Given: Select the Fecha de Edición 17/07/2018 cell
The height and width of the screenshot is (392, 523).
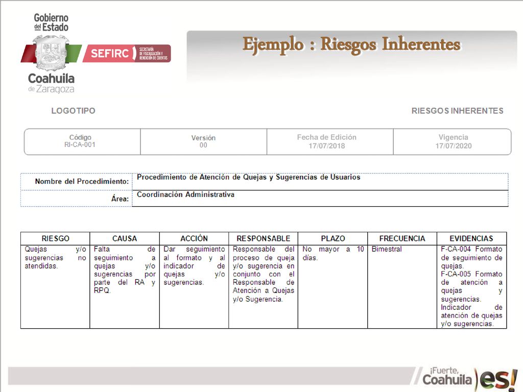Looking at the screenshot, I should pyautogui.click(x=330, y=142).
